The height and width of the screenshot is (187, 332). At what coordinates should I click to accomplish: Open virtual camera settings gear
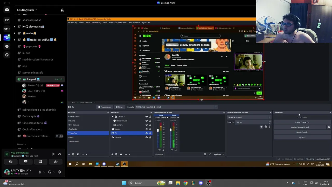pos(329,127)
